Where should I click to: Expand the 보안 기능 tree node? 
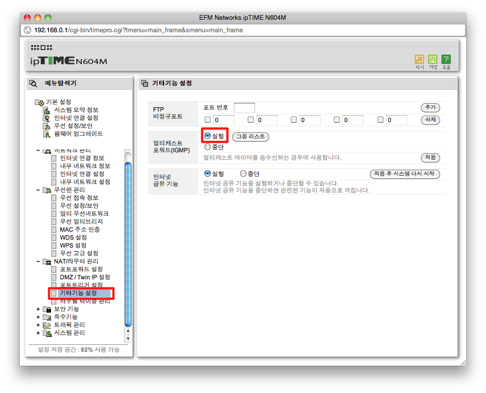pyautogui.click(x=38, y=309)
